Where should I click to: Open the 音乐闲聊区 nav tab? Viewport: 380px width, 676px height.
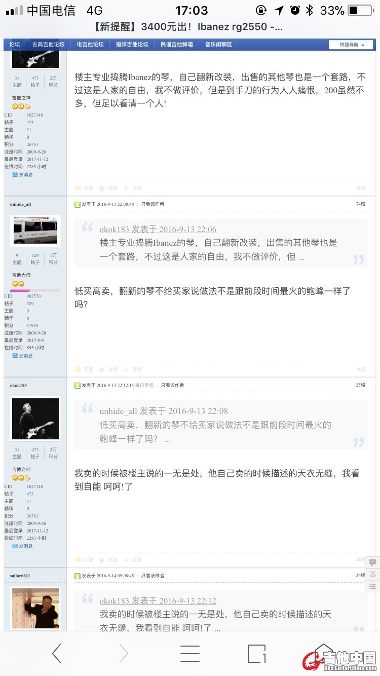pyautogui.click(x=218, y=45)
